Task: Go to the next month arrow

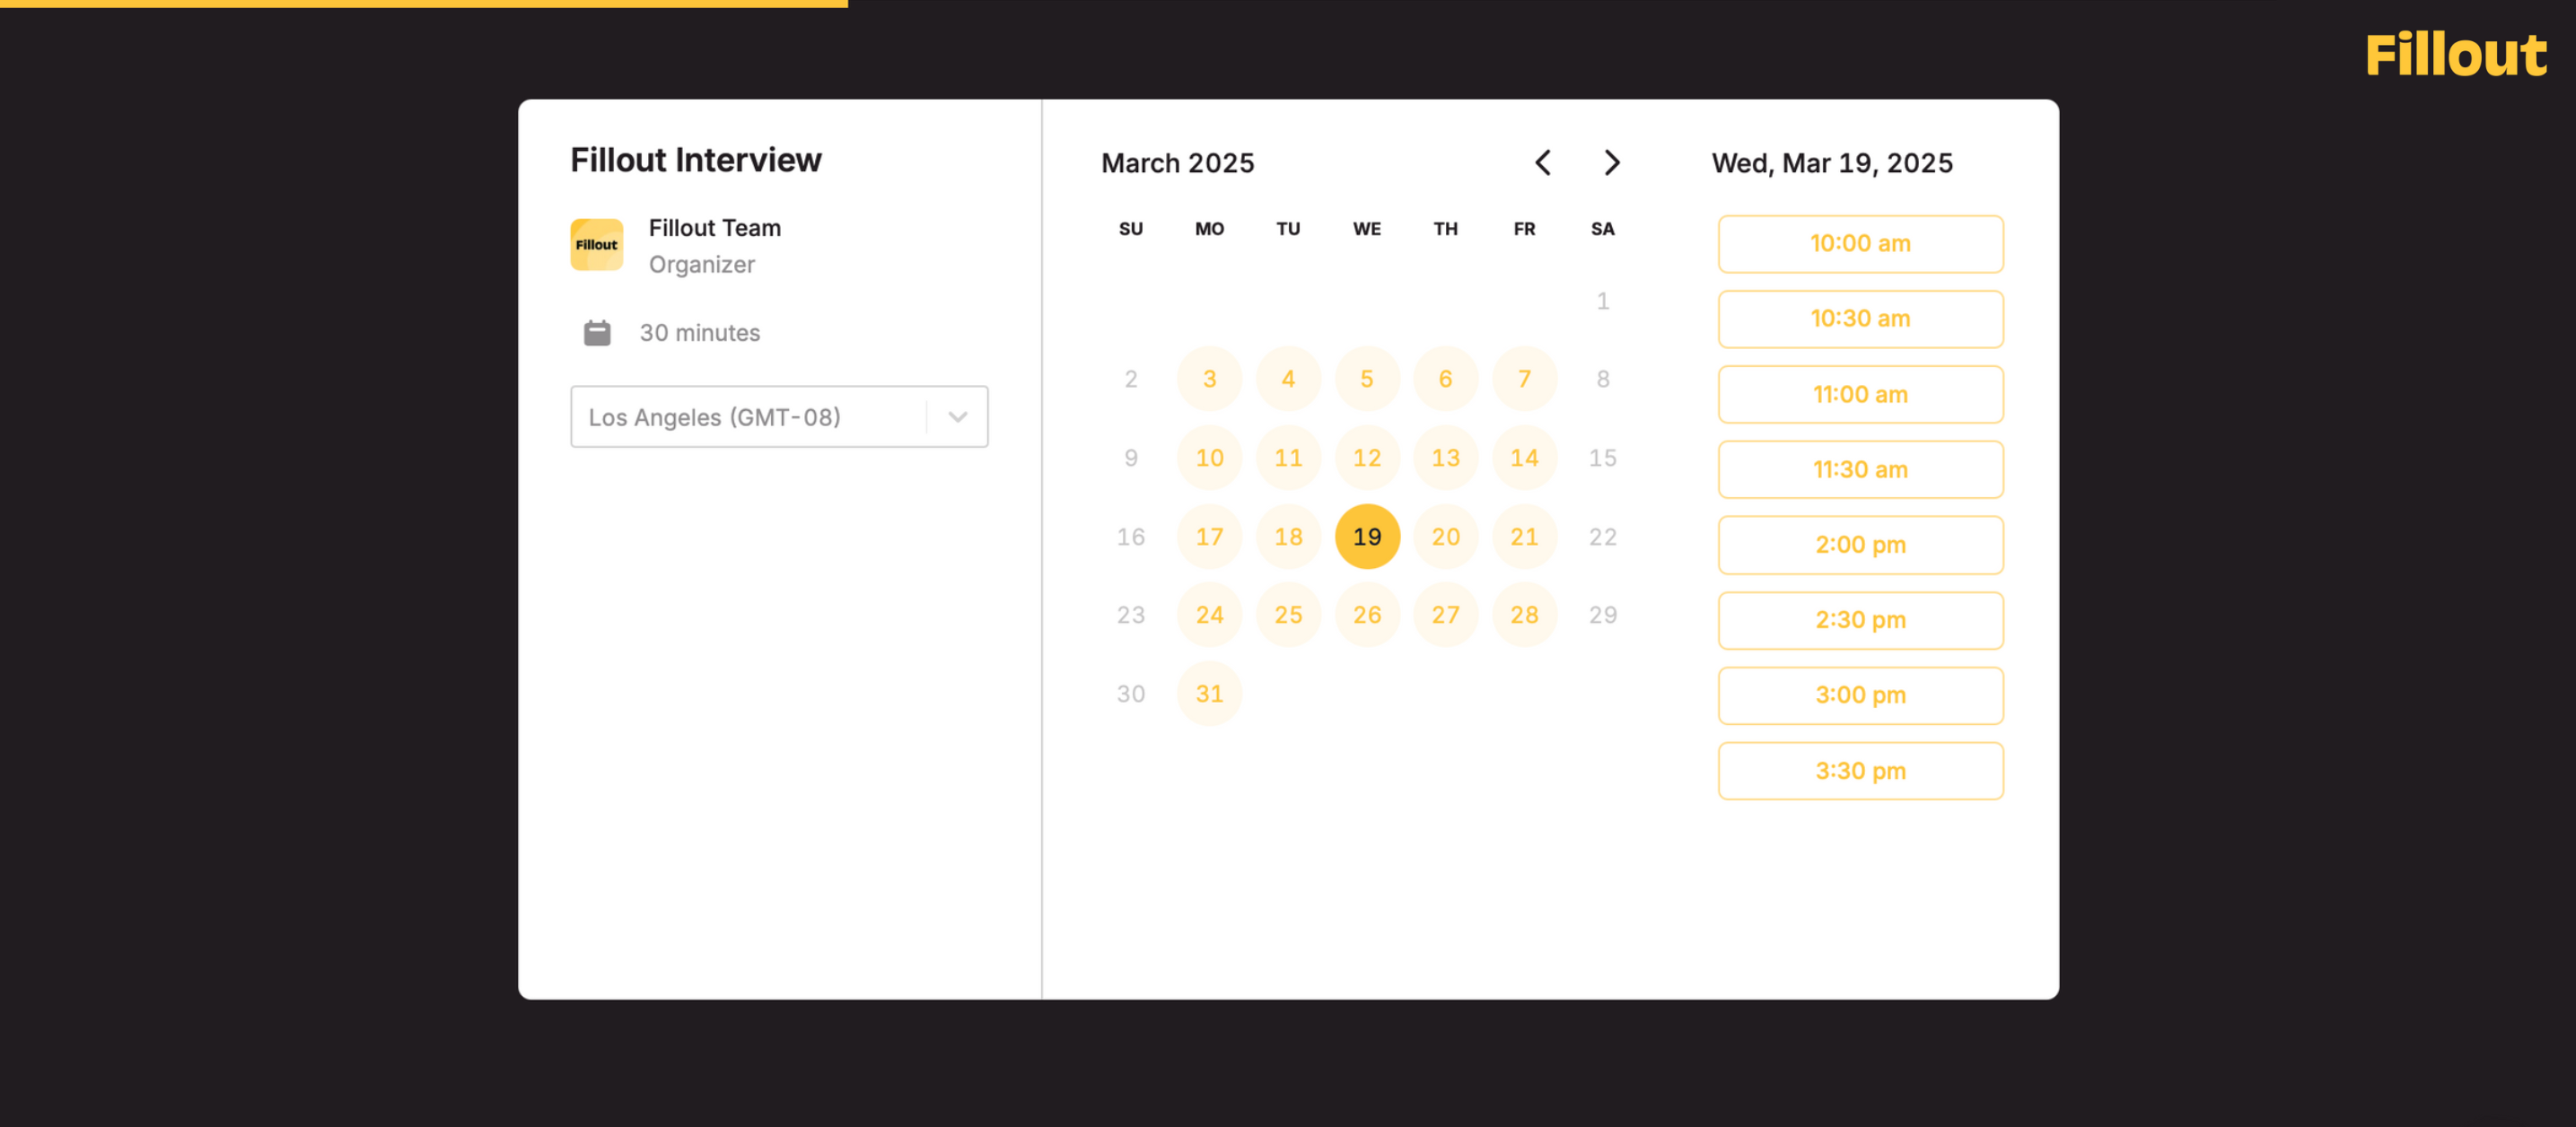Action: (x=1611, y=163)
